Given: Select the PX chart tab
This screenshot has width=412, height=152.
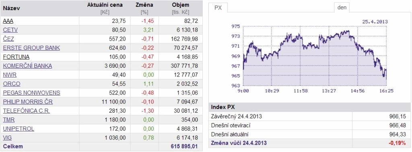Looking at the screenshot, I should click(218, 8).
